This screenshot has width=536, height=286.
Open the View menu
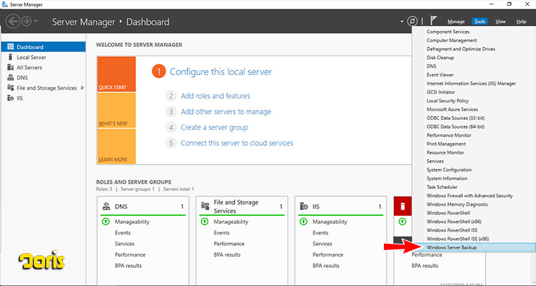[x=500, y=21]
